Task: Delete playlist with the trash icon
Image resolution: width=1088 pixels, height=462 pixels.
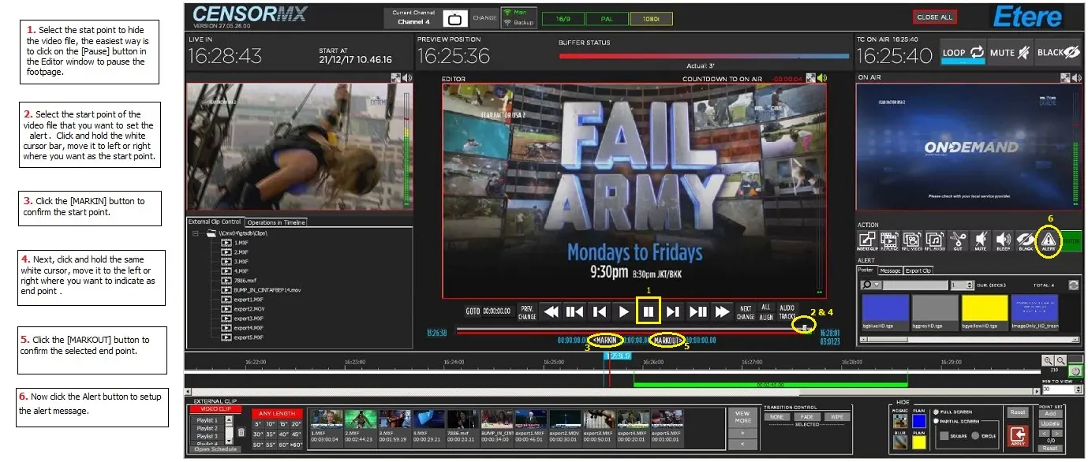Action: tap(241, 432)
